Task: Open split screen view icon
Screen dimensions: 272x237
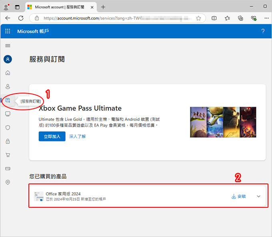Action: tap(214, 18)
